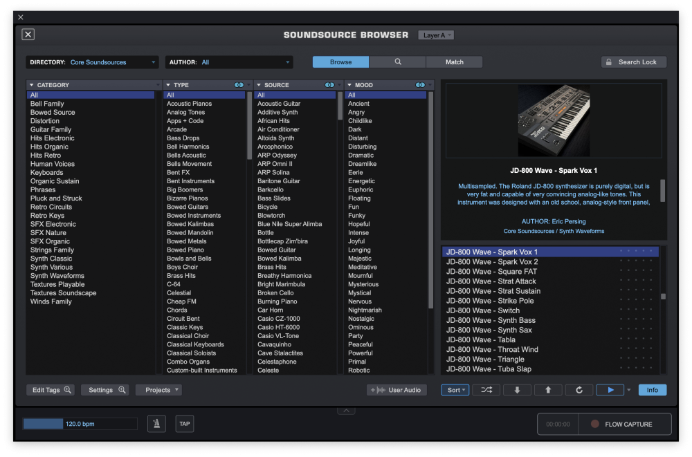Click the JD-800 synthesizer thumbnail image
692x457 pixels.
click(x=554, y=120)
